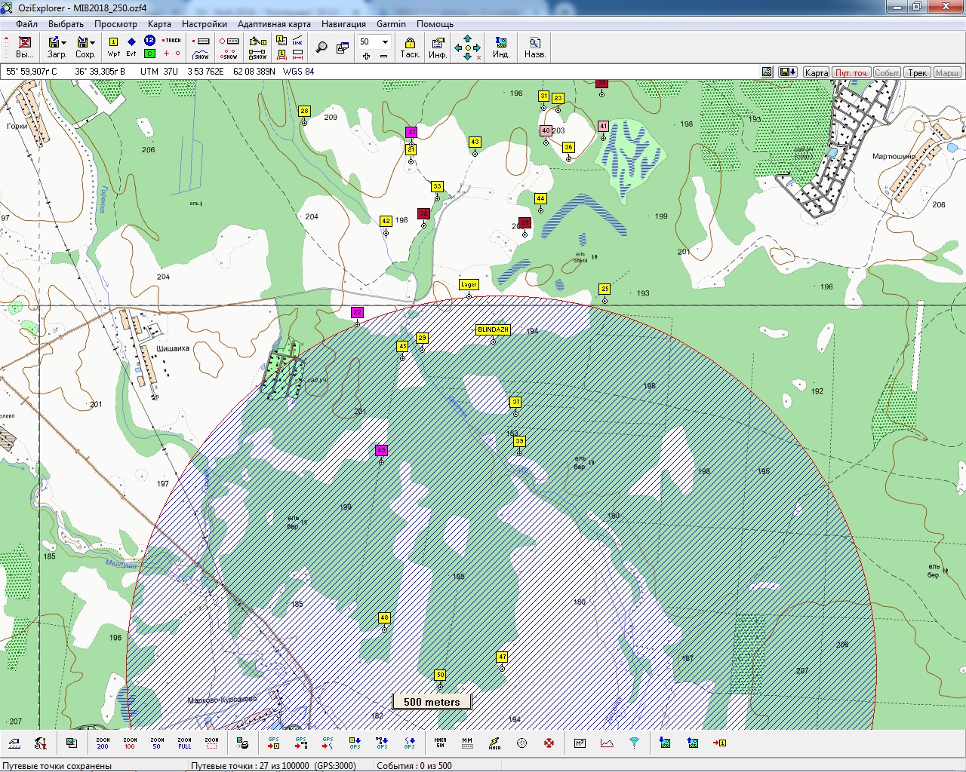Select the magnifier zoom window tool
This screenshot has height=772, width=966.
(321, 47)
